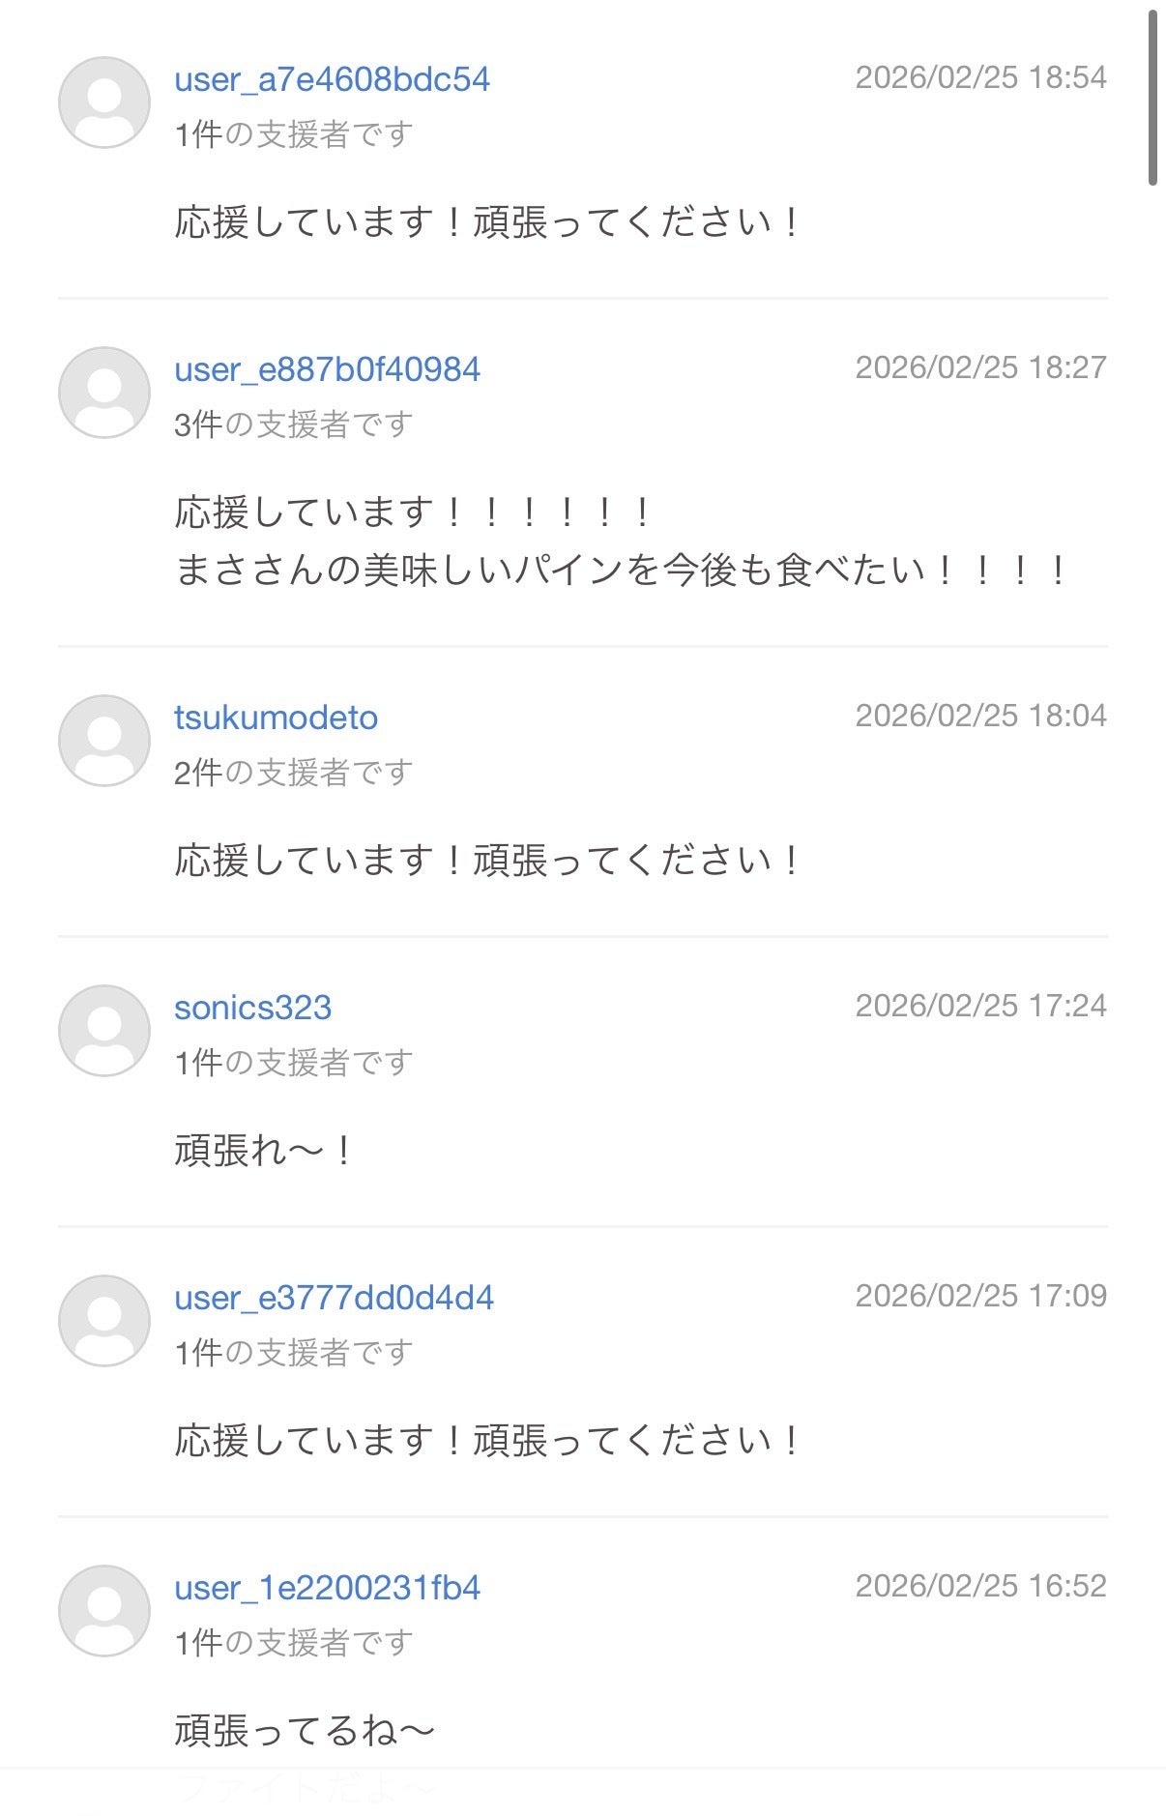The image size is (1166, 1816).
Task: Click the 2026/02/25 16:52 timestamp
Action: coord(980,1586)
